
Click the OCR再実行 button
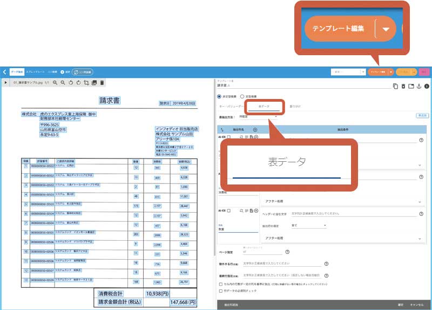coord(83,72)
